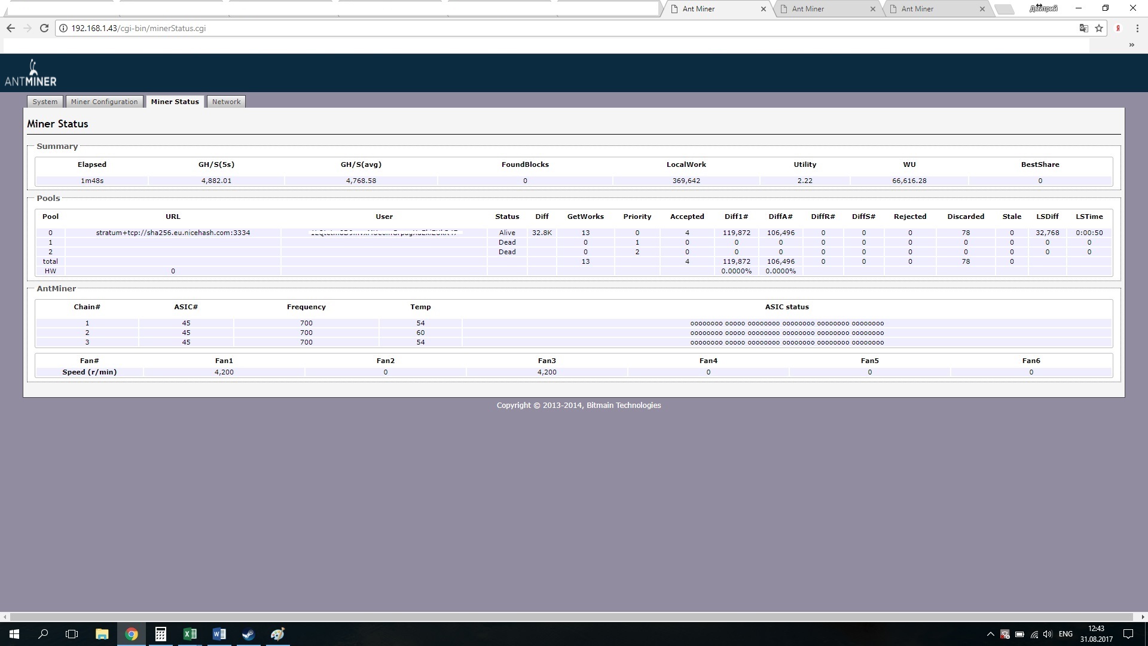The height and width of the screenshot is (646, 1148).
Task: Click the translate page icon
Action: (x=1083, y=28)
